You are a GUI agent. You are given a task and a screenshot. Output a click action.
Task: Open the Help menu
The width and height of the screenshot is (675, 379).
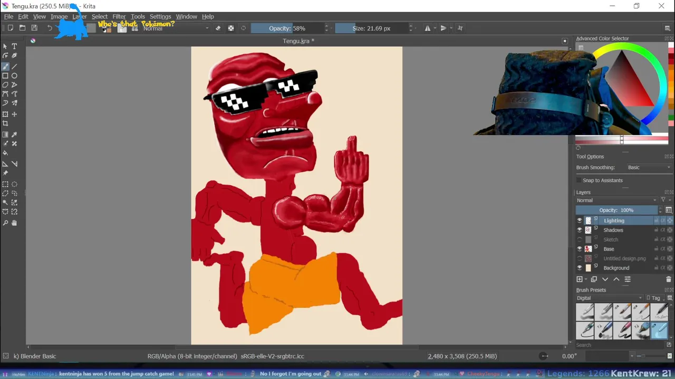pos(208,17)
